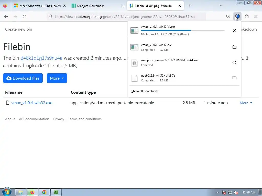The image size is (262, 196).
Task: Click the download progress bar
Action: [183, 30]
